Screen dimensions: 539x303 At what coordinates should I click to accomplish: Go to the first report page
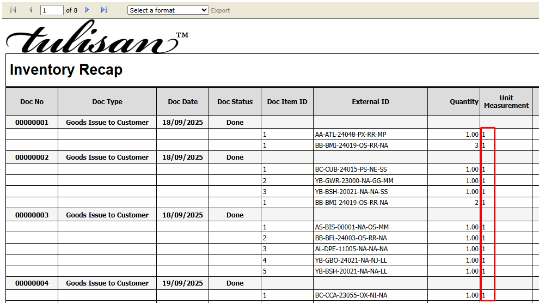tap(13, 10)
